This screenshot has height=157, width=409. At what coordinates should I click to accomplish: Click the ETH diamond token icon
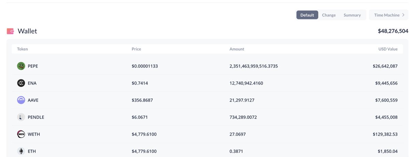coord(21,151)
